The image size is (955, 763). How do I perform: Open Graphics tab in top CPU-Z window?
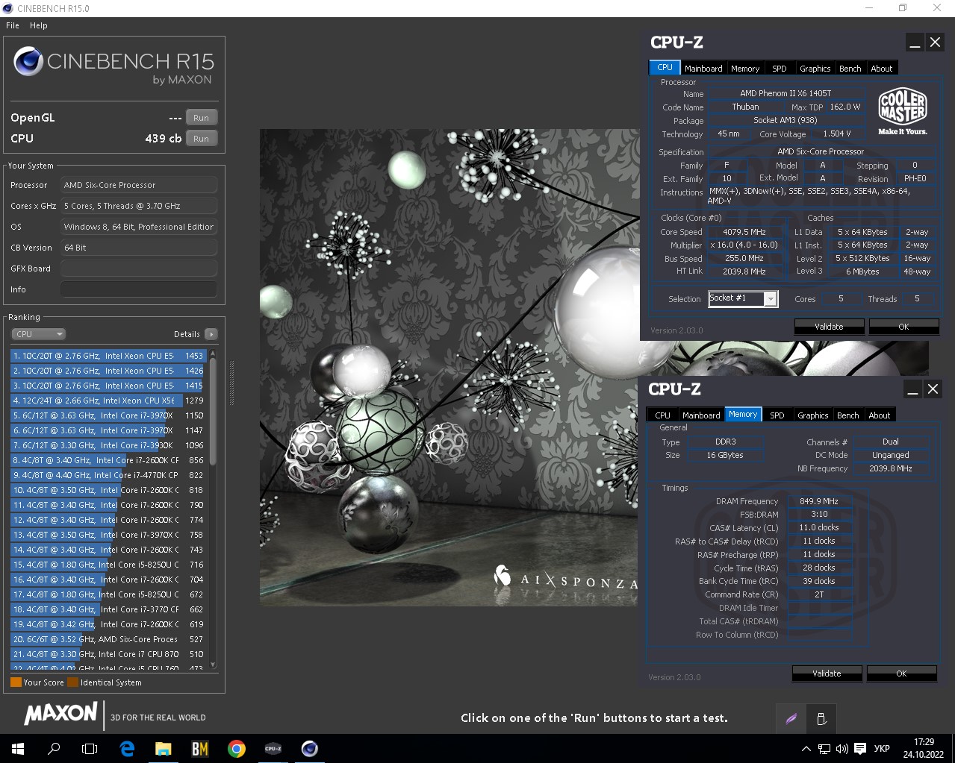click(x=815, y=69)
